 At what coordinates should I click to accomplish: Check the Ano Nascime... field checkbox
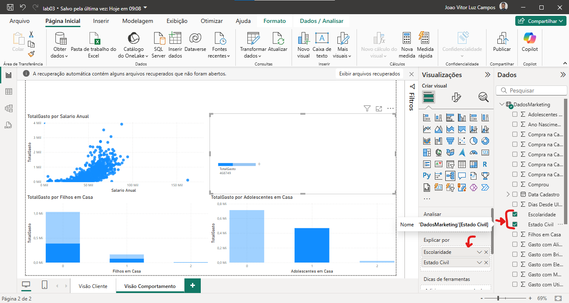click(515, 124)
